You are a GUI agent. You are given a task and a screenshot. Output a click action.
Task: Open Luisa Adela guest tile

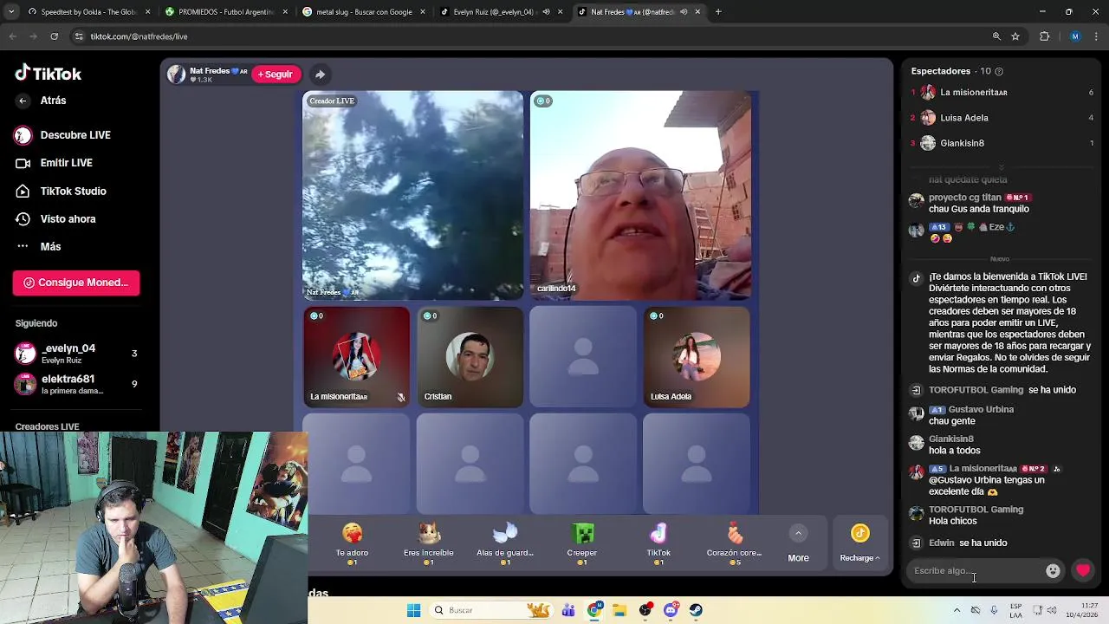point(697,356)
